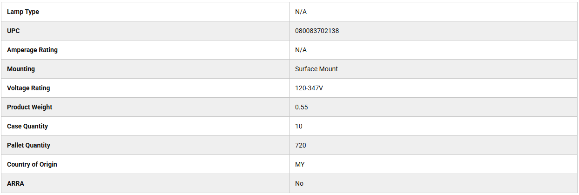
Task: Select the Surface Mount value
Action: [316, 69]
